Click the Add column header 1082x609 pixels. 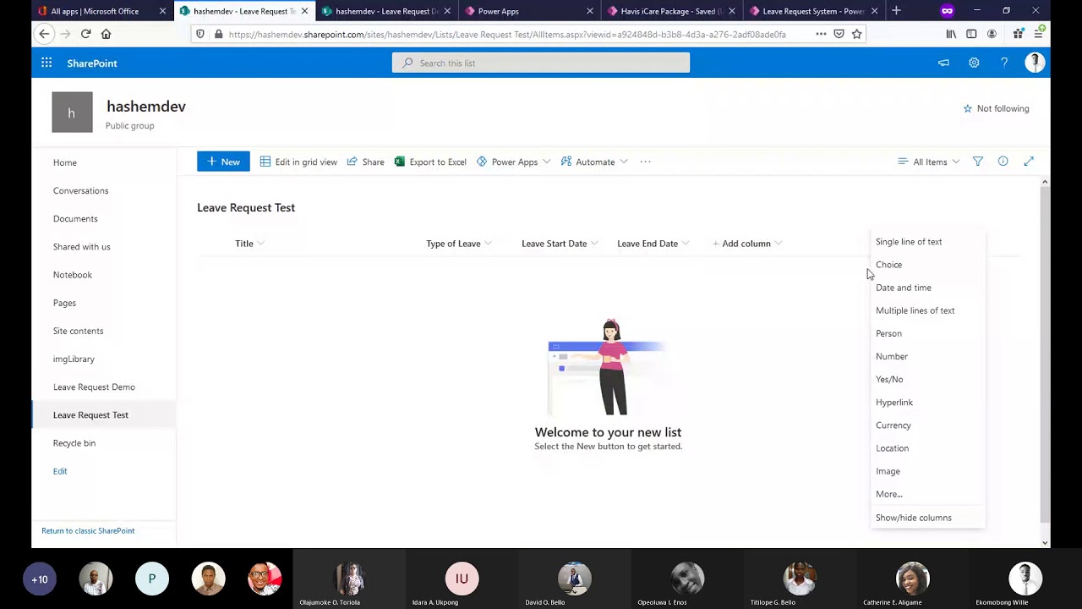(x=747, y=244)
